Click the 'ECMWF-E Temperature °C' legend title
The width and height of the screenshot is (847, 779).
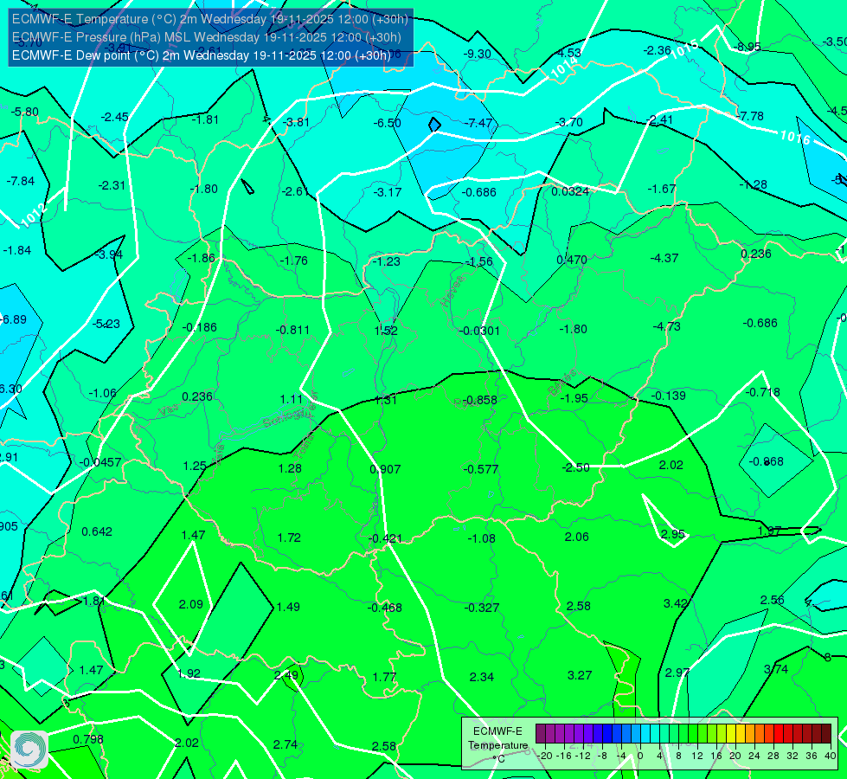tap(497, 745)
